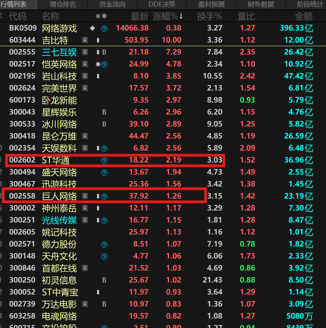Click price 44.47 in 昆仑万维 row
Screen dimensions: 326x328
coord(139,136)
